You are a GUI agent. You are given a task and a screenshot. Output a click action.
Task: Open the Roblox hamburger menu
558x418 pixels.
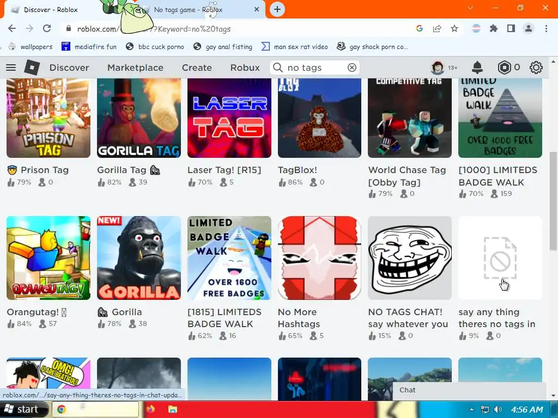(11, 67)
